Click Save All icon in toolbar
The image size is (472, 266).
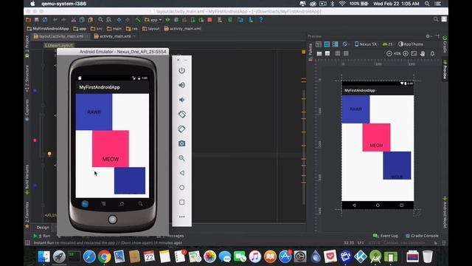coord(36,20)
